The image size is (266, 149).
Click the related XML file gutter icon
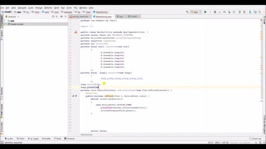(76, 32)
